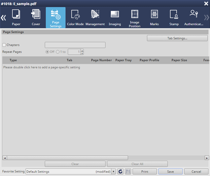
Task: Click the Clear button
Action: (x=75, y=164)
